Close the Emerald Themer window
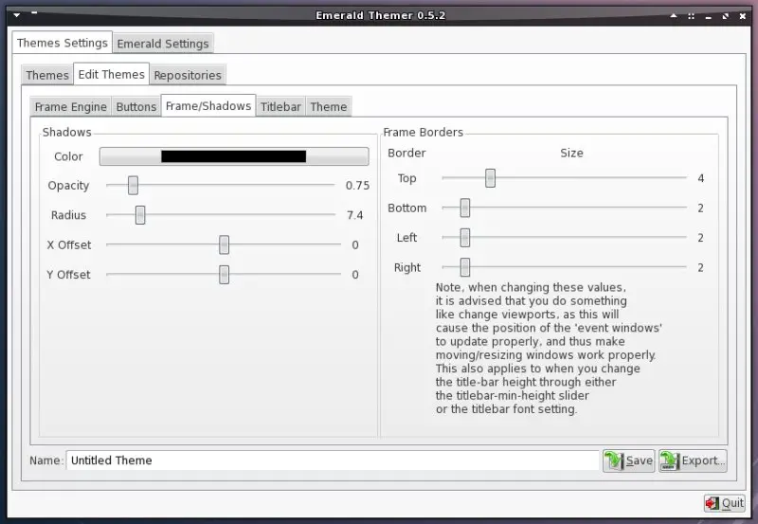The image size is (758, 524). click(743, 16)
